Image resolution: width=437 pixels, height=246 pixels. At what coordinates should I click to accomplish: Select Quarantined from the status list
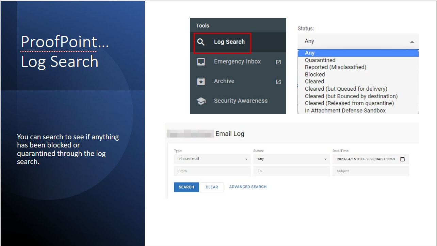320,60
